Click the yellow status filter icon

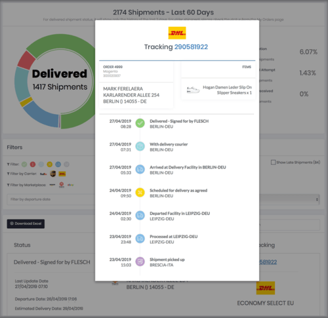click(x=50, y=164)
